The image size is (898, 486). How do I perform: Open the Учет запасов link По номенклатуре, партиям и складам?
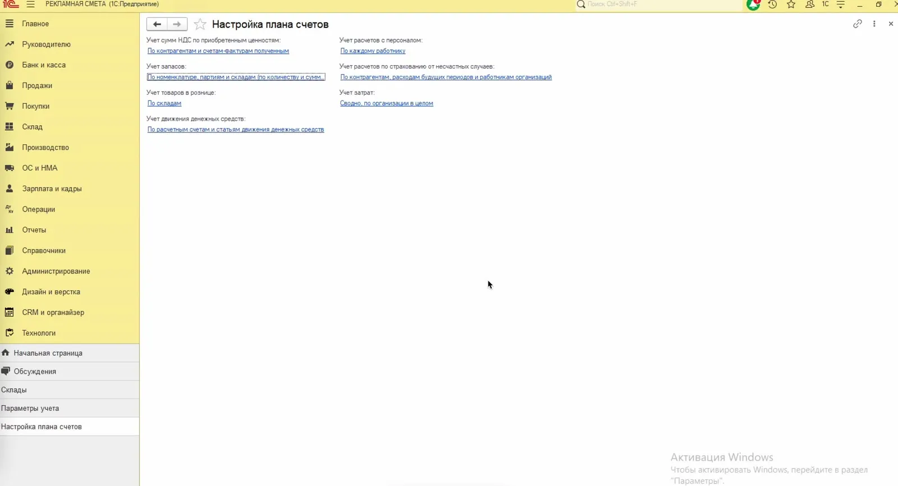pos(236,77)
